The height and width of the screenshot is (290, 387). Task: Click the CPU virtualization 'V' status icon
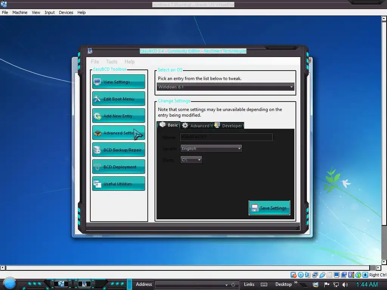351,275
